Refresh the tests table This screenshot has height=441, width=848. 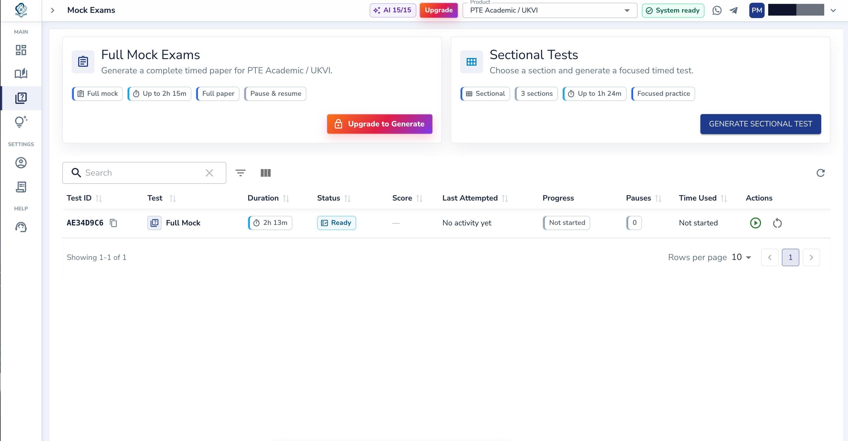(820, 173)
